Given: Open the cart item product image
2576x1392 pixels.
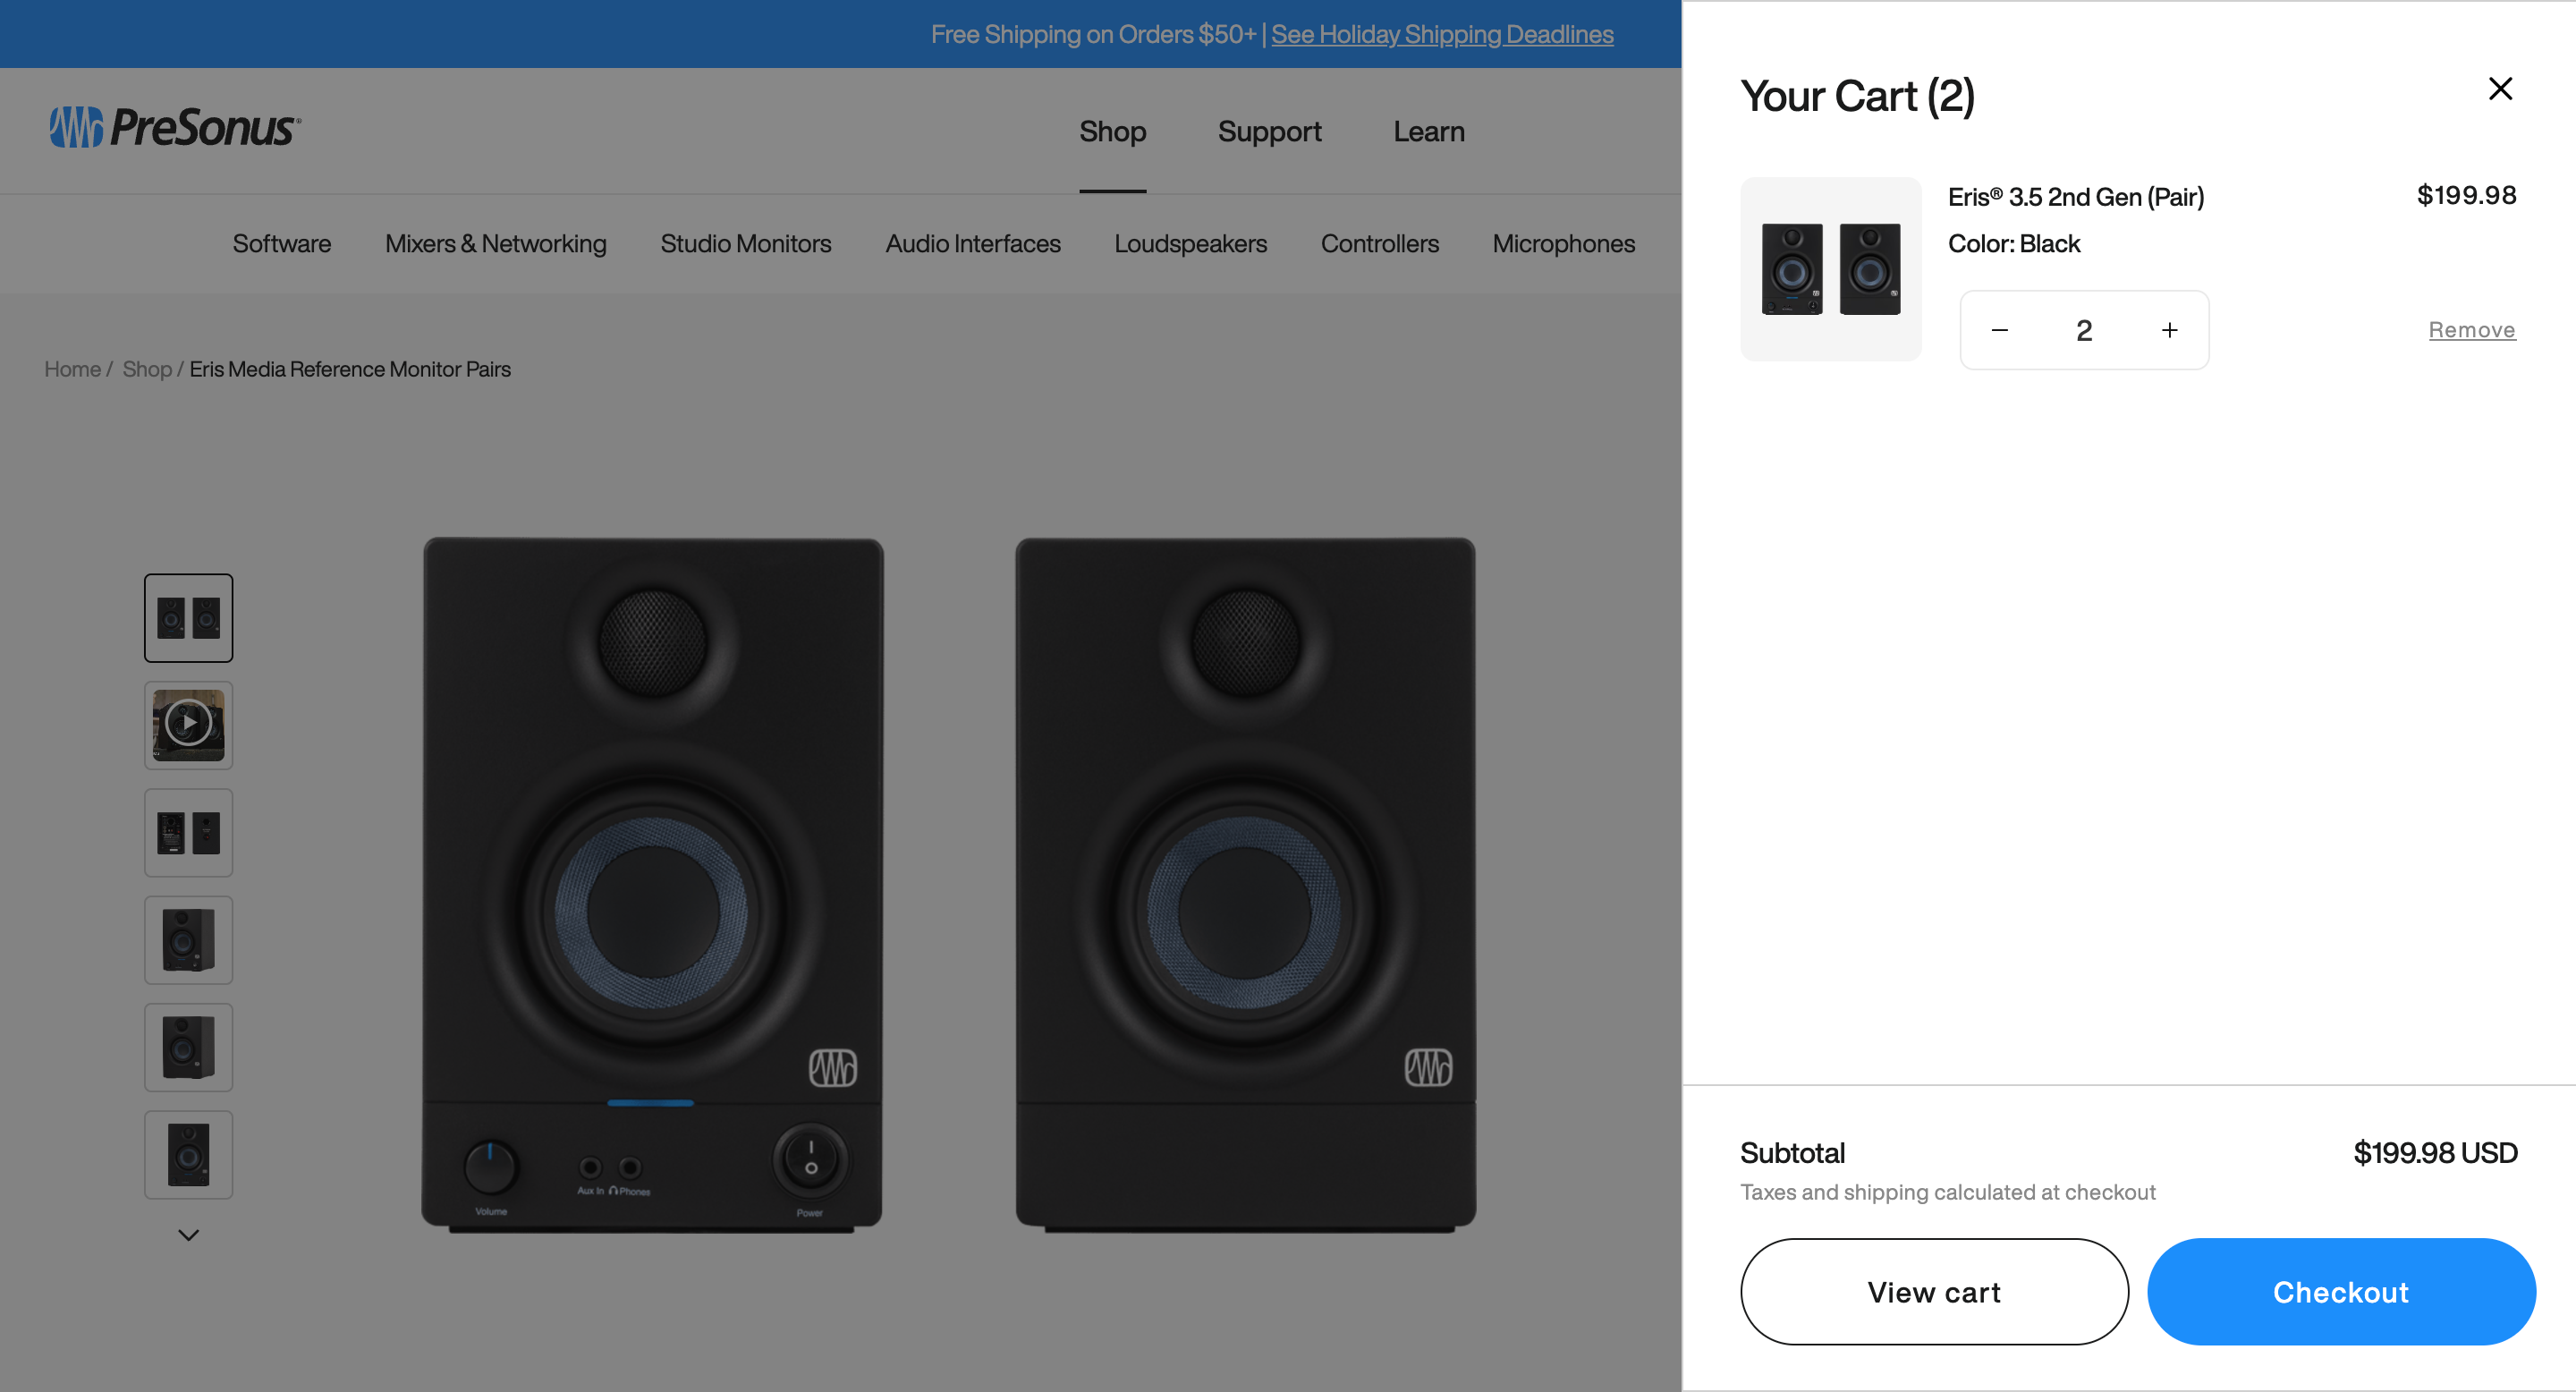Looking at the screenshot, I should [1830, 269].
